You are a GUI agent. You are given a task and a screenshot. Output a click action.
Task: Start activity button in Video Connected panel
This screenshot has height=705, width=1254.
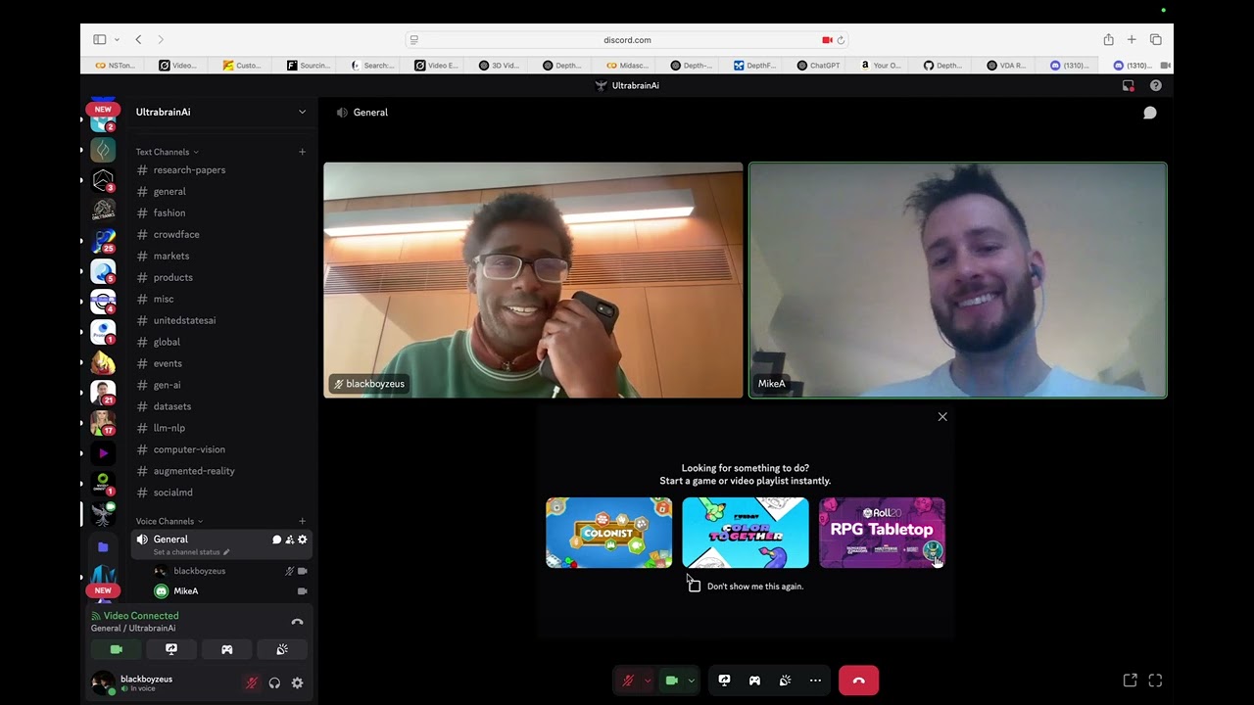pos(226,649)
